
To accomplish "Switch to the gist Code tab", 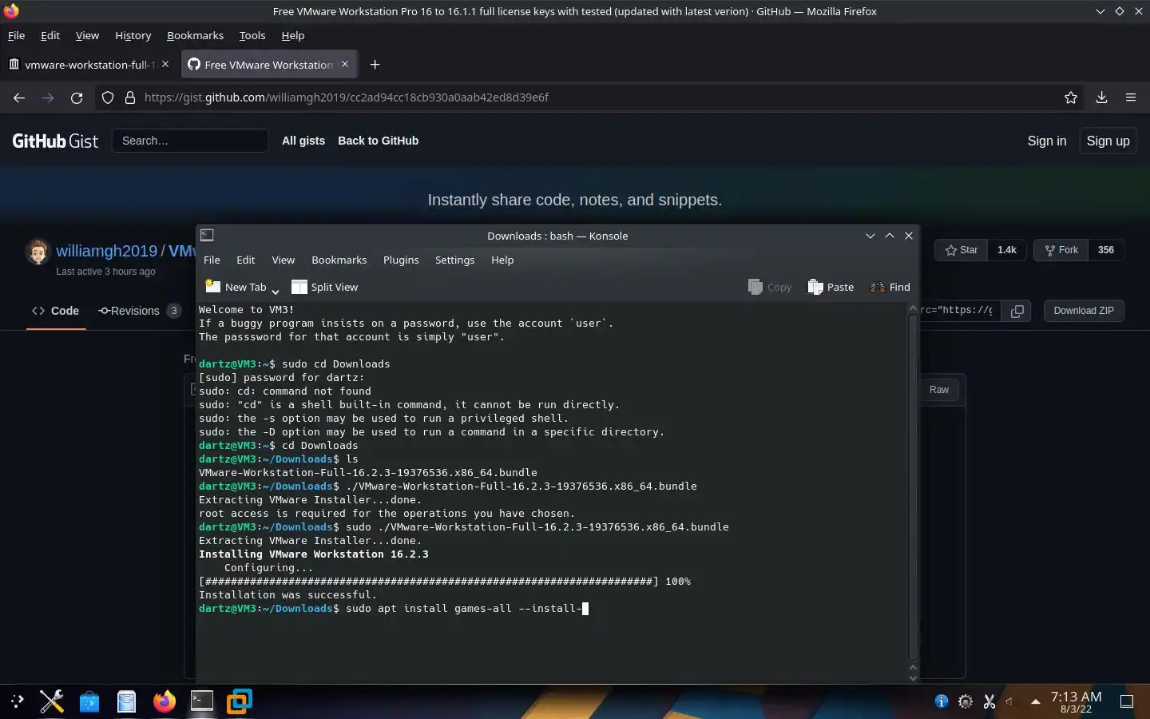I will 56,311.
